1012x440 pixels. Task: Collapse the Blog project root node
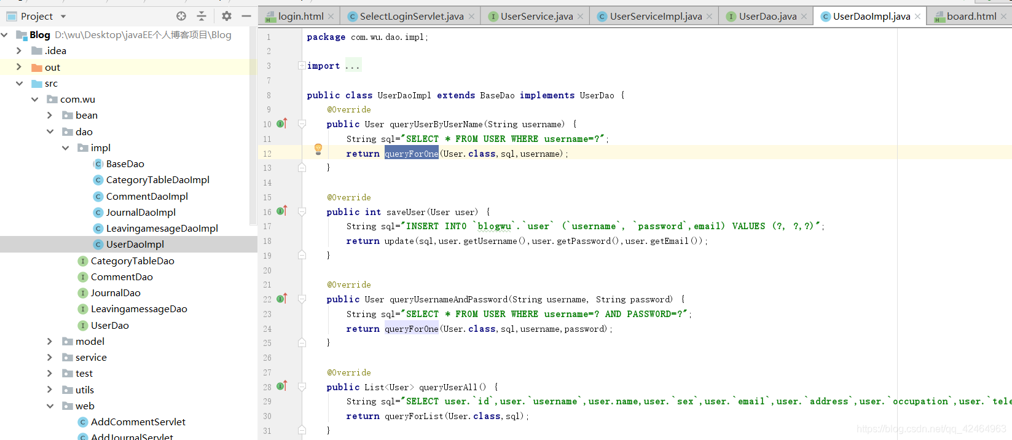(4, 35)
